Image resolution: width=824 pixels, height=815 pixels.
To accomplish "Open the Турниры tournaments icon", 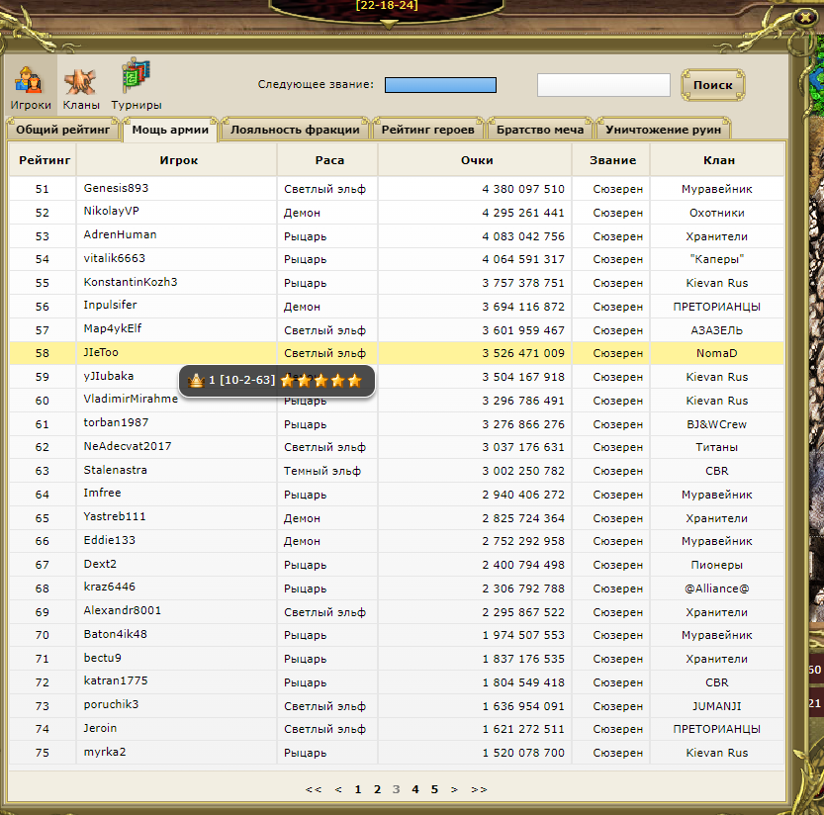I will coord(136,84).
